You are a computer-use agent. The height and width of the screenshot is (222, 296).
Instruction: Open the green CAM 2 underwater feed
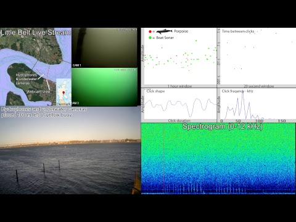(104, 87)
